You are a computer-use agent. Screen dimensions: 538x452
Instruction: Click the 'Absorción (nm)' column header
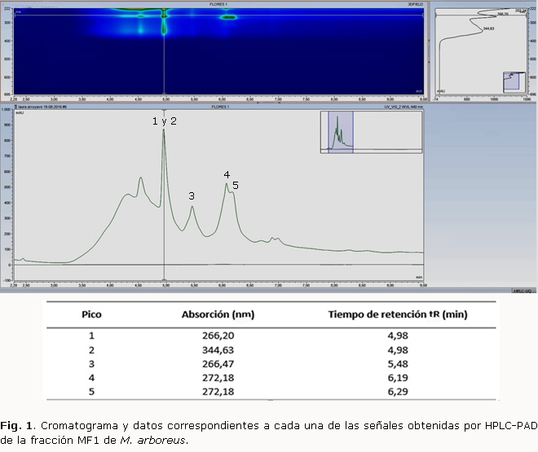(x=214, y=314)
